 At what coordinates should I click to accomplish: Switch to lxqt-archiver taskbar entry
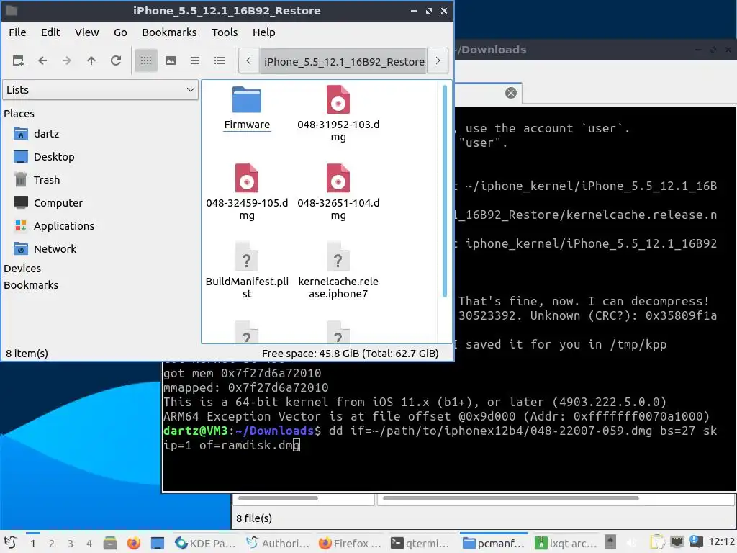tap(566, 543)
